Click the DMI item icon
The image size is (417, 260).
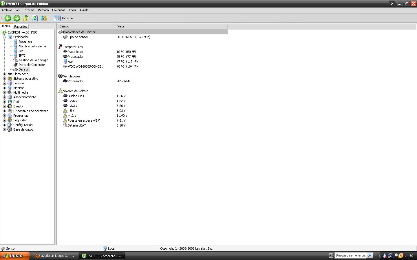click(x=16, y=51)
